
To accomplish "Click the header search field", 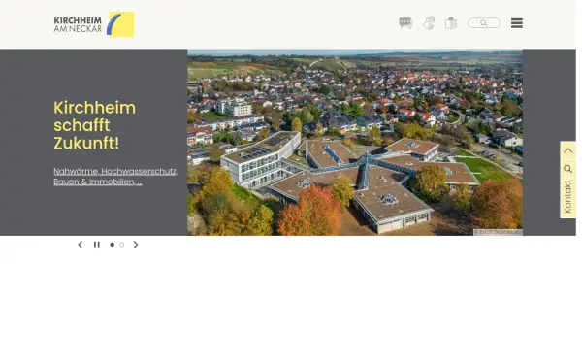I will (484, 23).
